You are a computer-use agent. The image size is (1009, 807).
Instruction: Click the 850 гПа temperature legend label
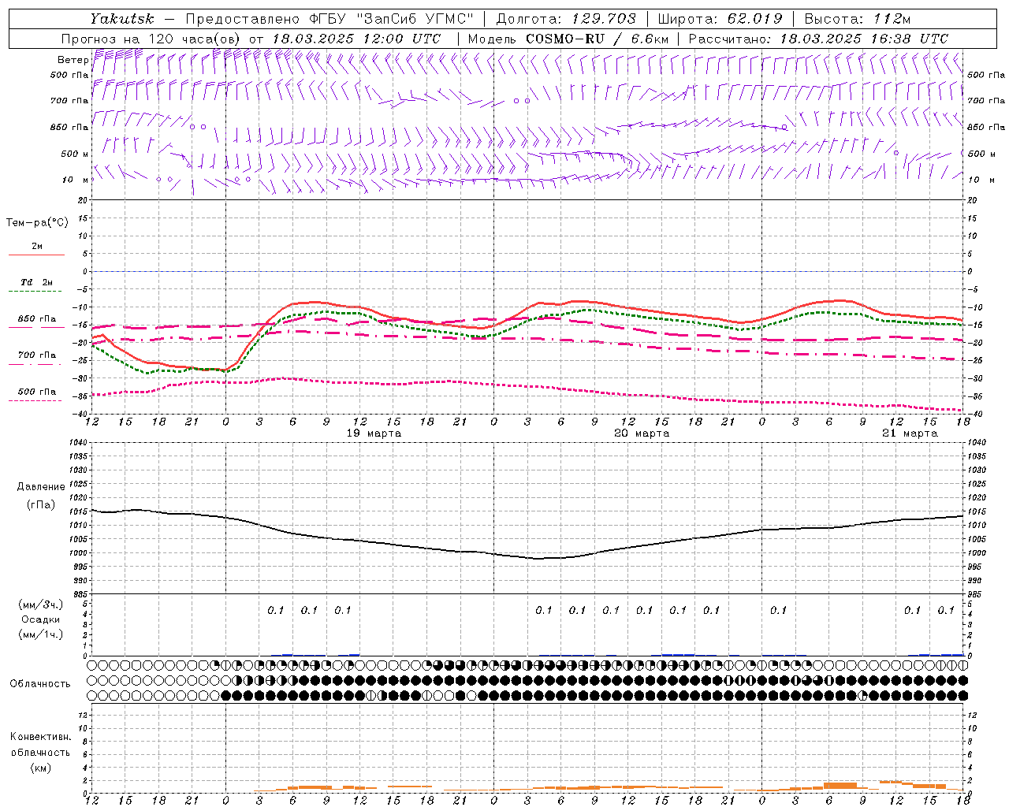(x=37, y=319)
